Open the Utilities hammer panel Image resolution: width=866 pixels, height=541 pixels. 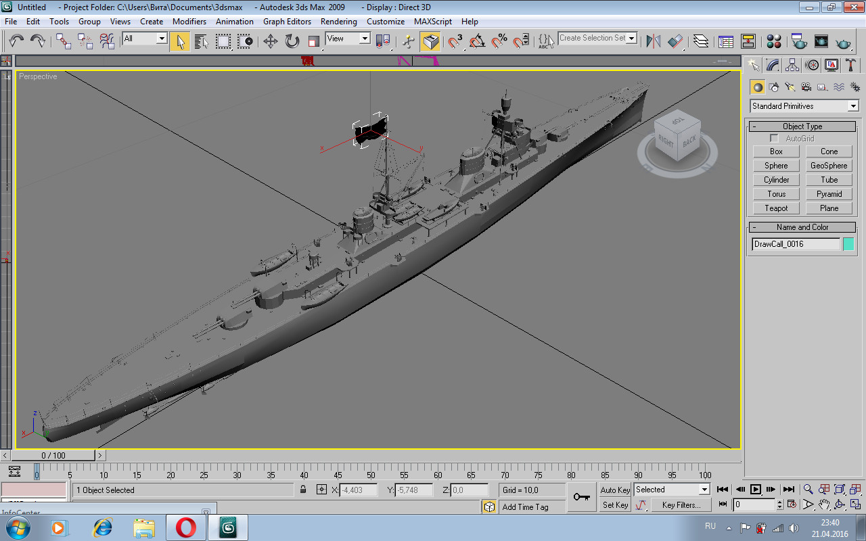851,66
